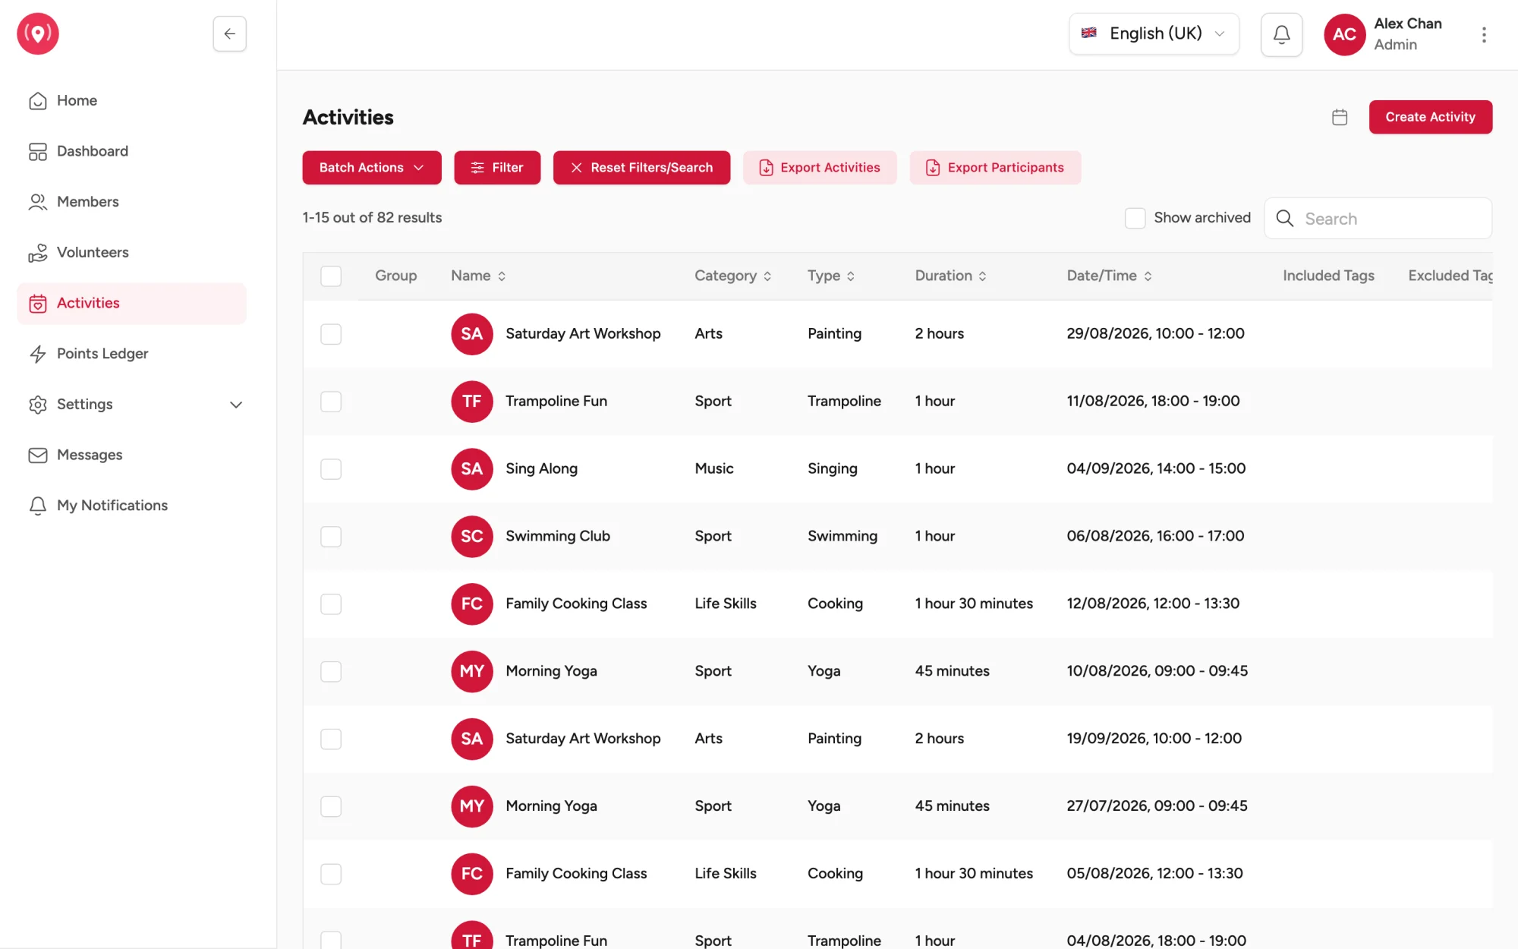Open the English (UK) language dropdown
This screenshot has width=1518, height=949.
[1154, 34]
